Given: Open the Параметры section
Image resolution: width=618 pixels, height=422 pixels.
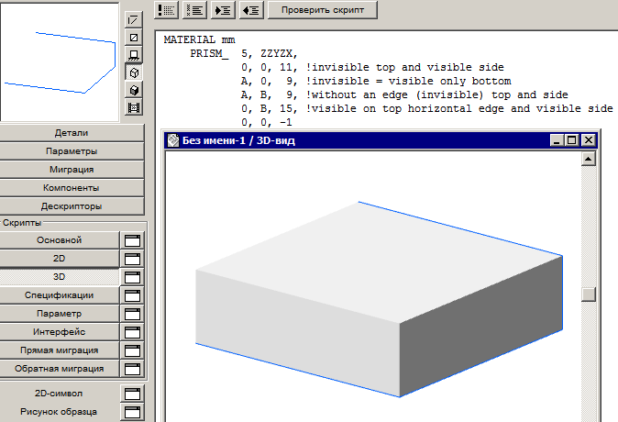Looking at the screenshot, I should 72,151.
